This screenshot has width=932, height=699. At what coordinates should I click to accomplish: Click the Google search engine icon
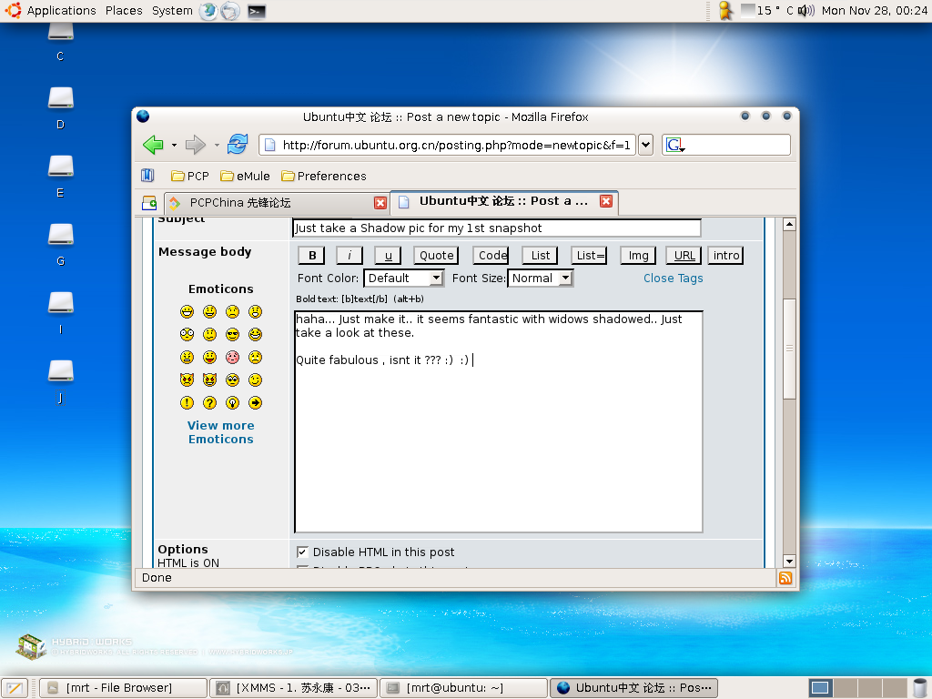tap(675, 145)
